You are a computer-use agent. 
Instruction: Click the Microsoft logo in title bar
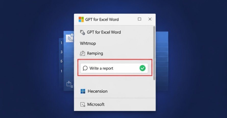point(81,19)
